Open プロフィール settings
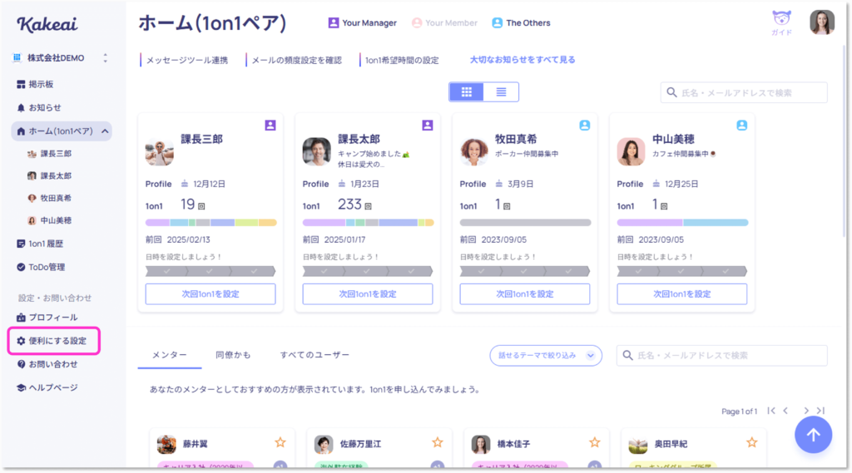852x473 pixels. click(47, 318)
